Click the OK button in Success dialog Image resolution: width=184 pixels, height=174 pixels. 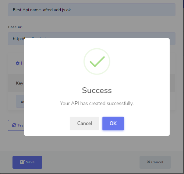[x=113, y=123]
